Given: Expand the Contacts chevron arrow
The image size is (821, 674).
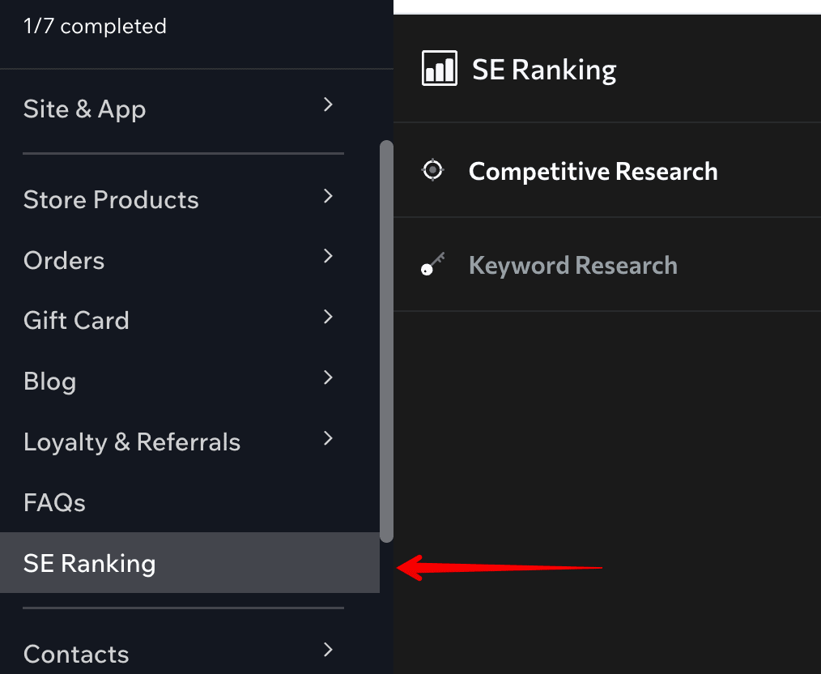Looking at the screenshot, I should 328,650.
